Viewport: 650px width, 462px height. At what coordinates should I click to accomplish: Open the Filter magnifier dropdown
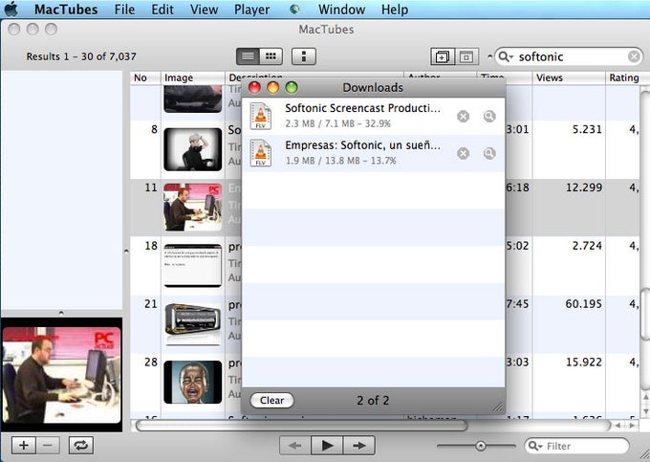pos(535,447)
